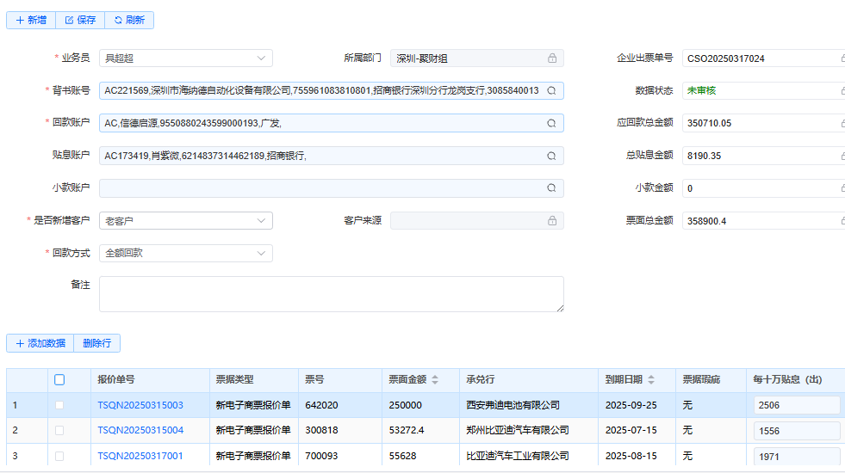Click the 删除行 button
The image size is (845, 473).
tap(96, 343)
